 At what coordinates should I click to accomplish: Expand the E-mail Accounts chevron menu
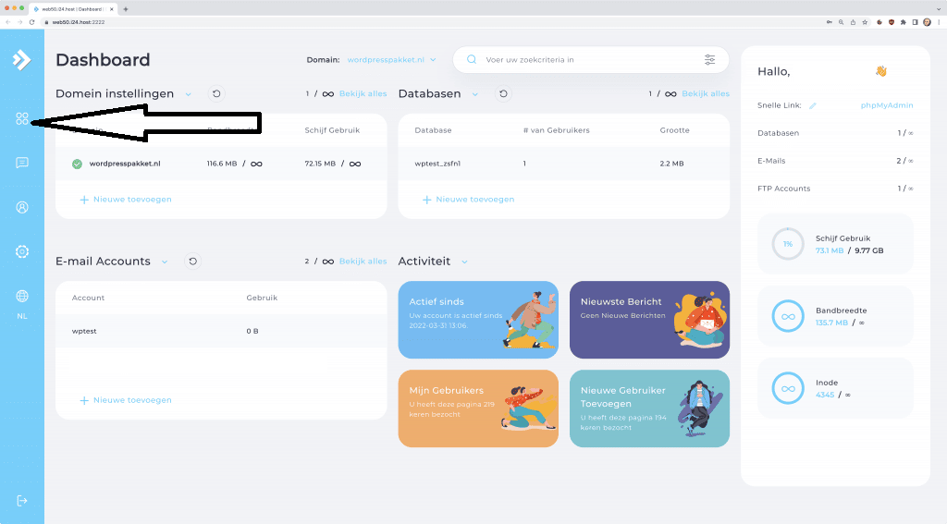(165, 262)
